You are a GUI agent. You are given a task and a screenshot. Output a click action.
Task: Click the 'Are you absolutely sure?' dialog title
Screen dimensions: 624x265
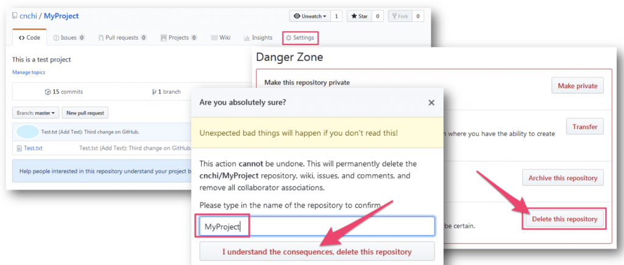coord(243,102)
